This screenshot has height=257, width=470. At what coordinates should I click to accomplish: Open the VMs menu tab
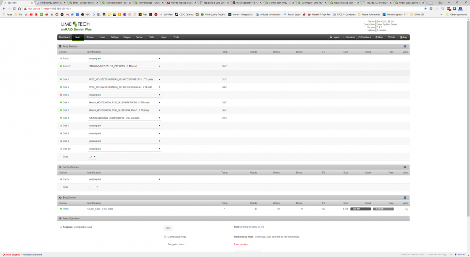151,38
